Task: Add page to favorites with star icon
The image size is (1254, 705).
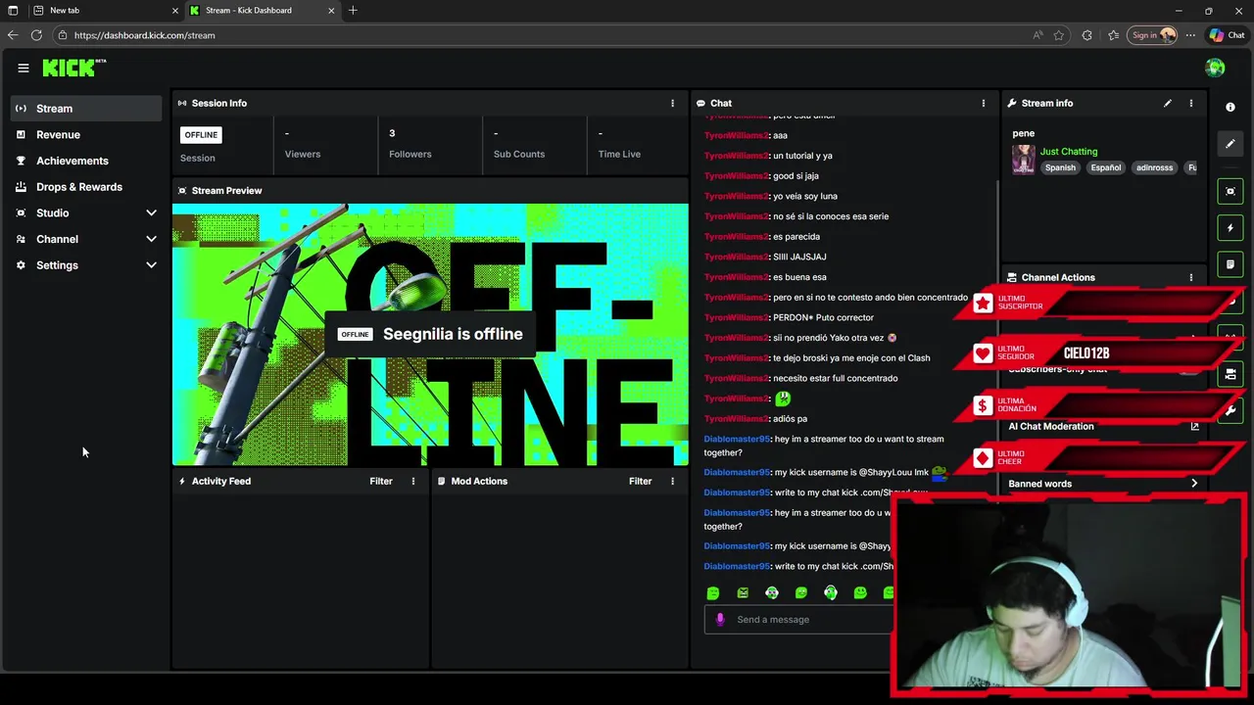Action: click(1059, 35)
